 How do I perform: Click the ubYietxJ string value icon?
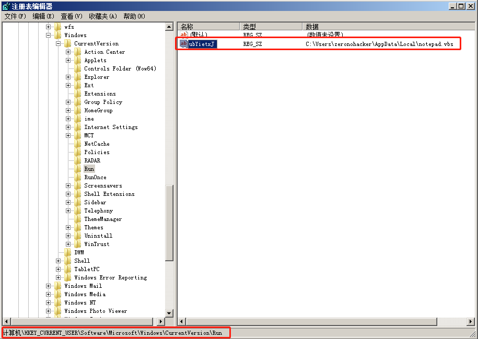183,44
